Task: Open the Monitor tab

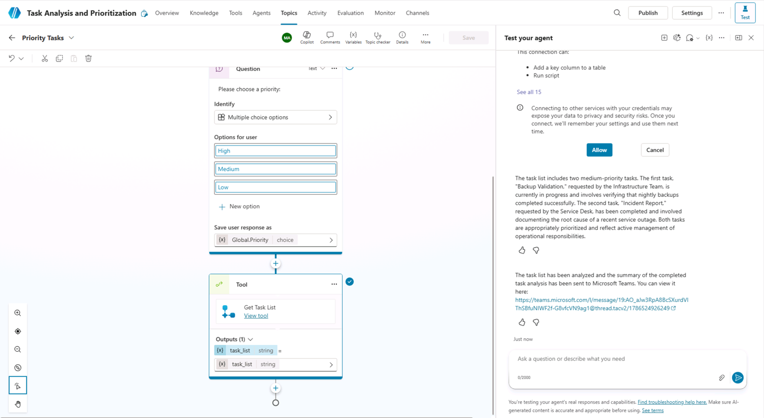Action: [x=385, y=13]
